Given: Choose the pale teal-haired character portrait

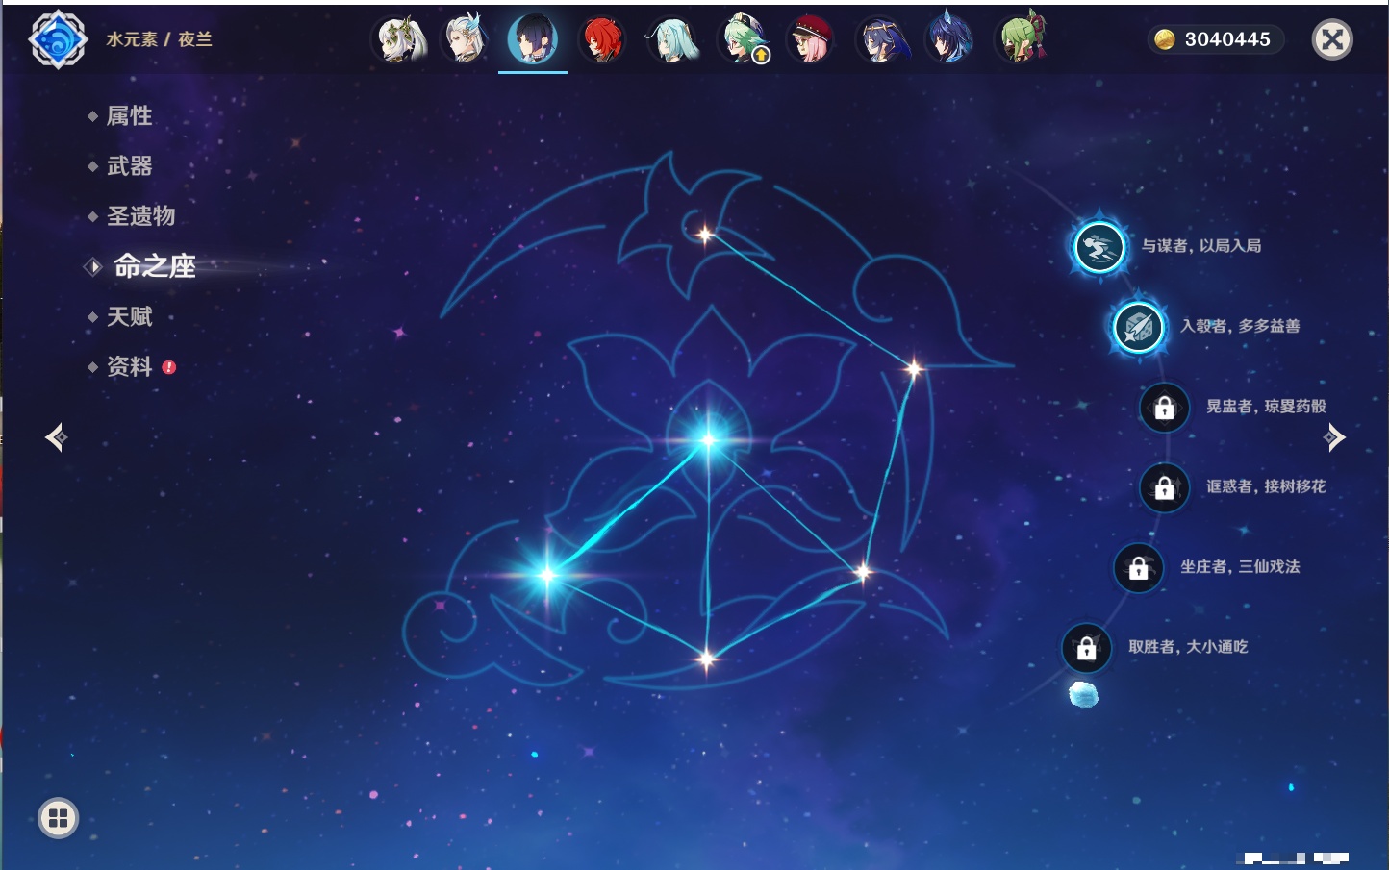Looking at the screenshot, I should click(671, 39).
